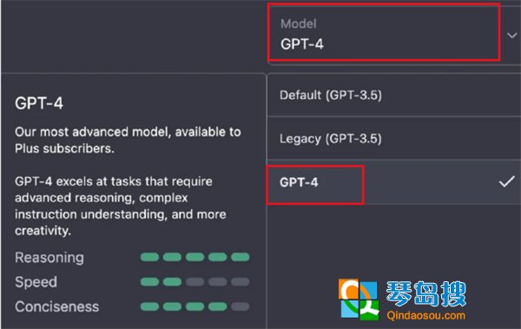Click the GPT-4 heading in info card
Image resolution: width=521 pixels, height=329 pixels.
39,103
